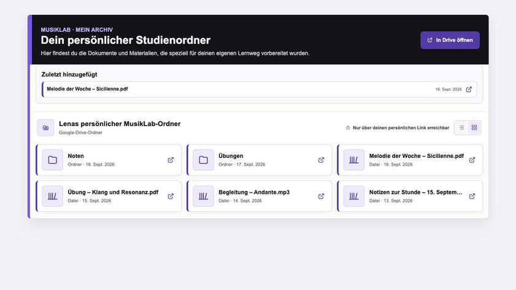516x290 pixels.
Task: Open external link for Melodie der Woche card
Action: click(x=472, y=160)
